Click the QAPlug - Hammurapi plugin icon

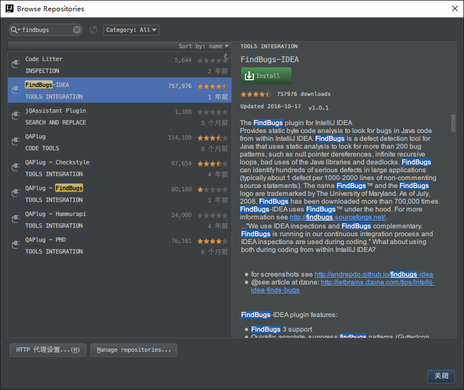click(x=16, y=220)
